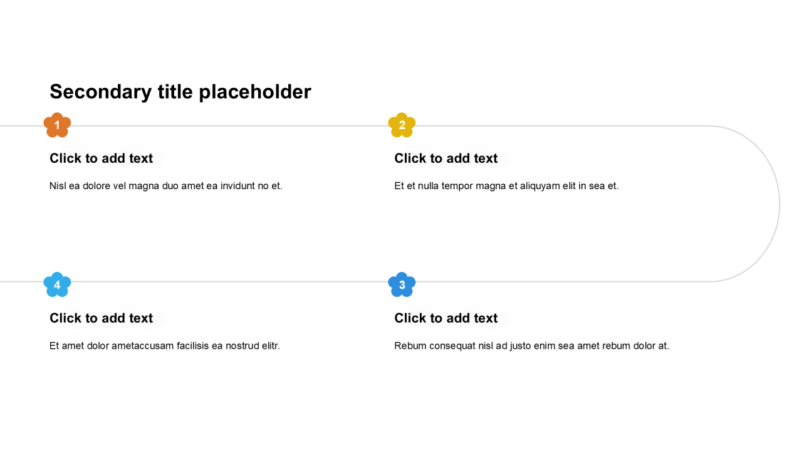The height and width of the screenshot is (451, 802).
Task: Select the 'Click to add text' heading under badge 2
Action: click(x=446, y=158)
